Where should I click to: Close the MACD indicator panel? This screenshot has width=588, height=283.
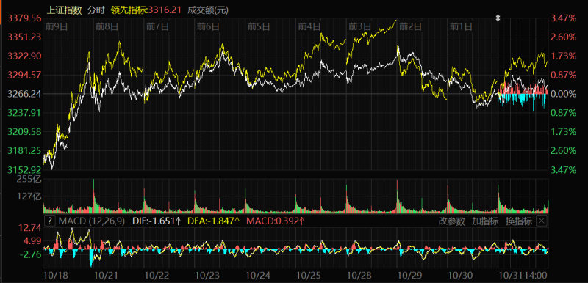tap(542, 221)
